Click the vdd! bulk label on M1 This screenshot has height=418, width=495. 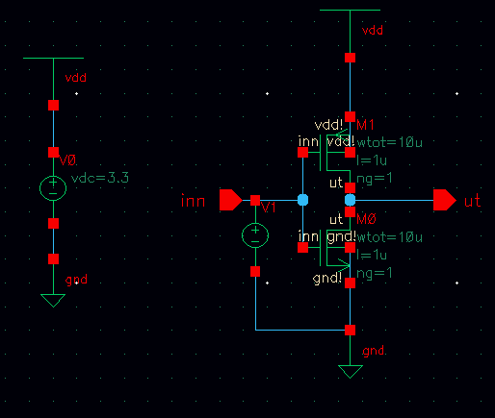(341, 141)
